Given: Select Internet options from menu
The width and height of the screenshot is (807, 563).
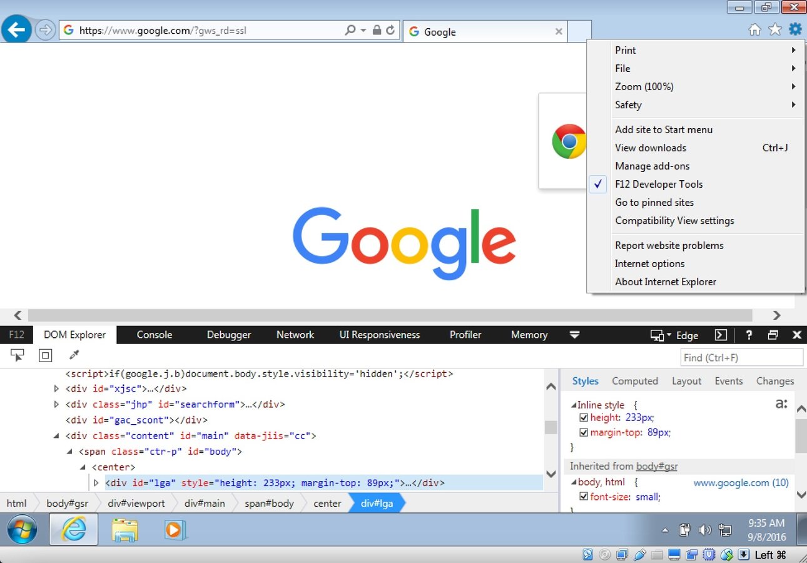Looking at the screenshot, I should pos(695,263).
